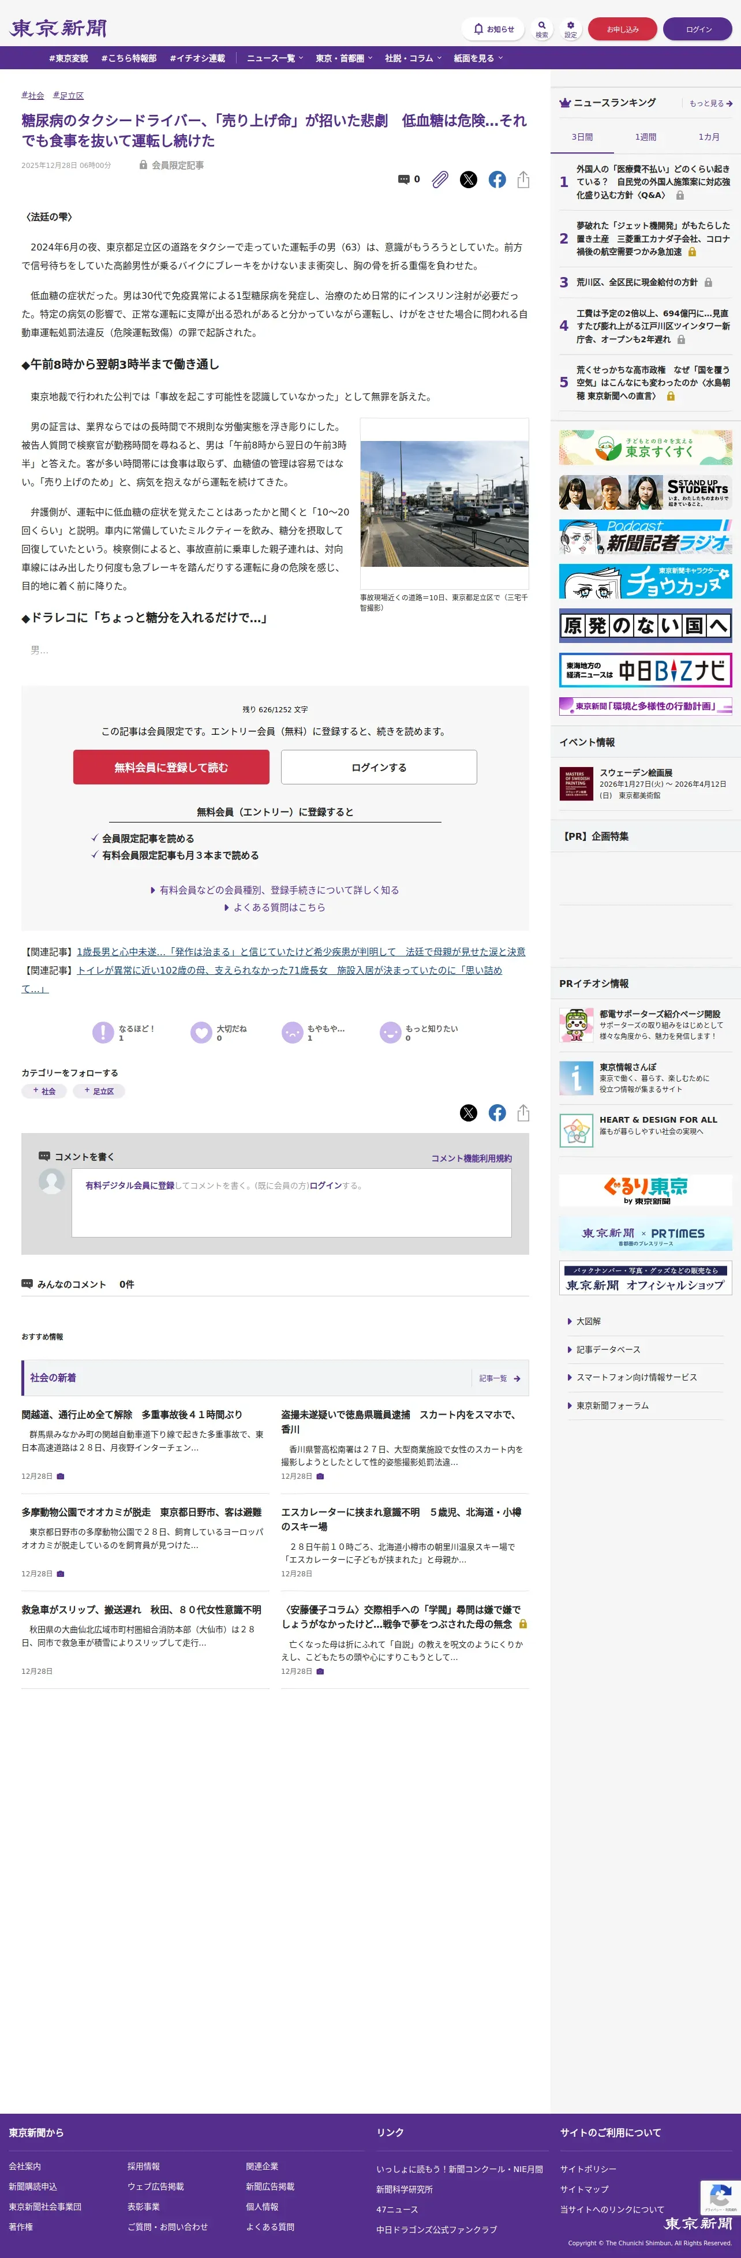This screenshot has width=741, height=2258.
Task: Switch ranking to the 3日間 tab
Action: pos(582,137)
